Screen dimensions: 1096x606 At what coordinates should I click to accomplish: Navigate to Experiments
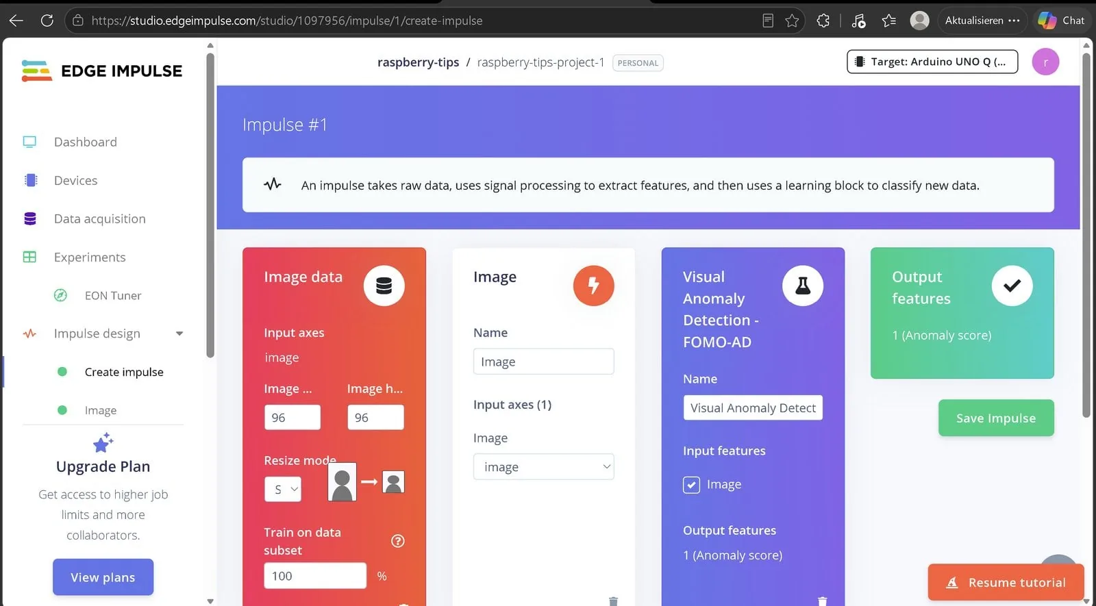click(x=90, y=257)
